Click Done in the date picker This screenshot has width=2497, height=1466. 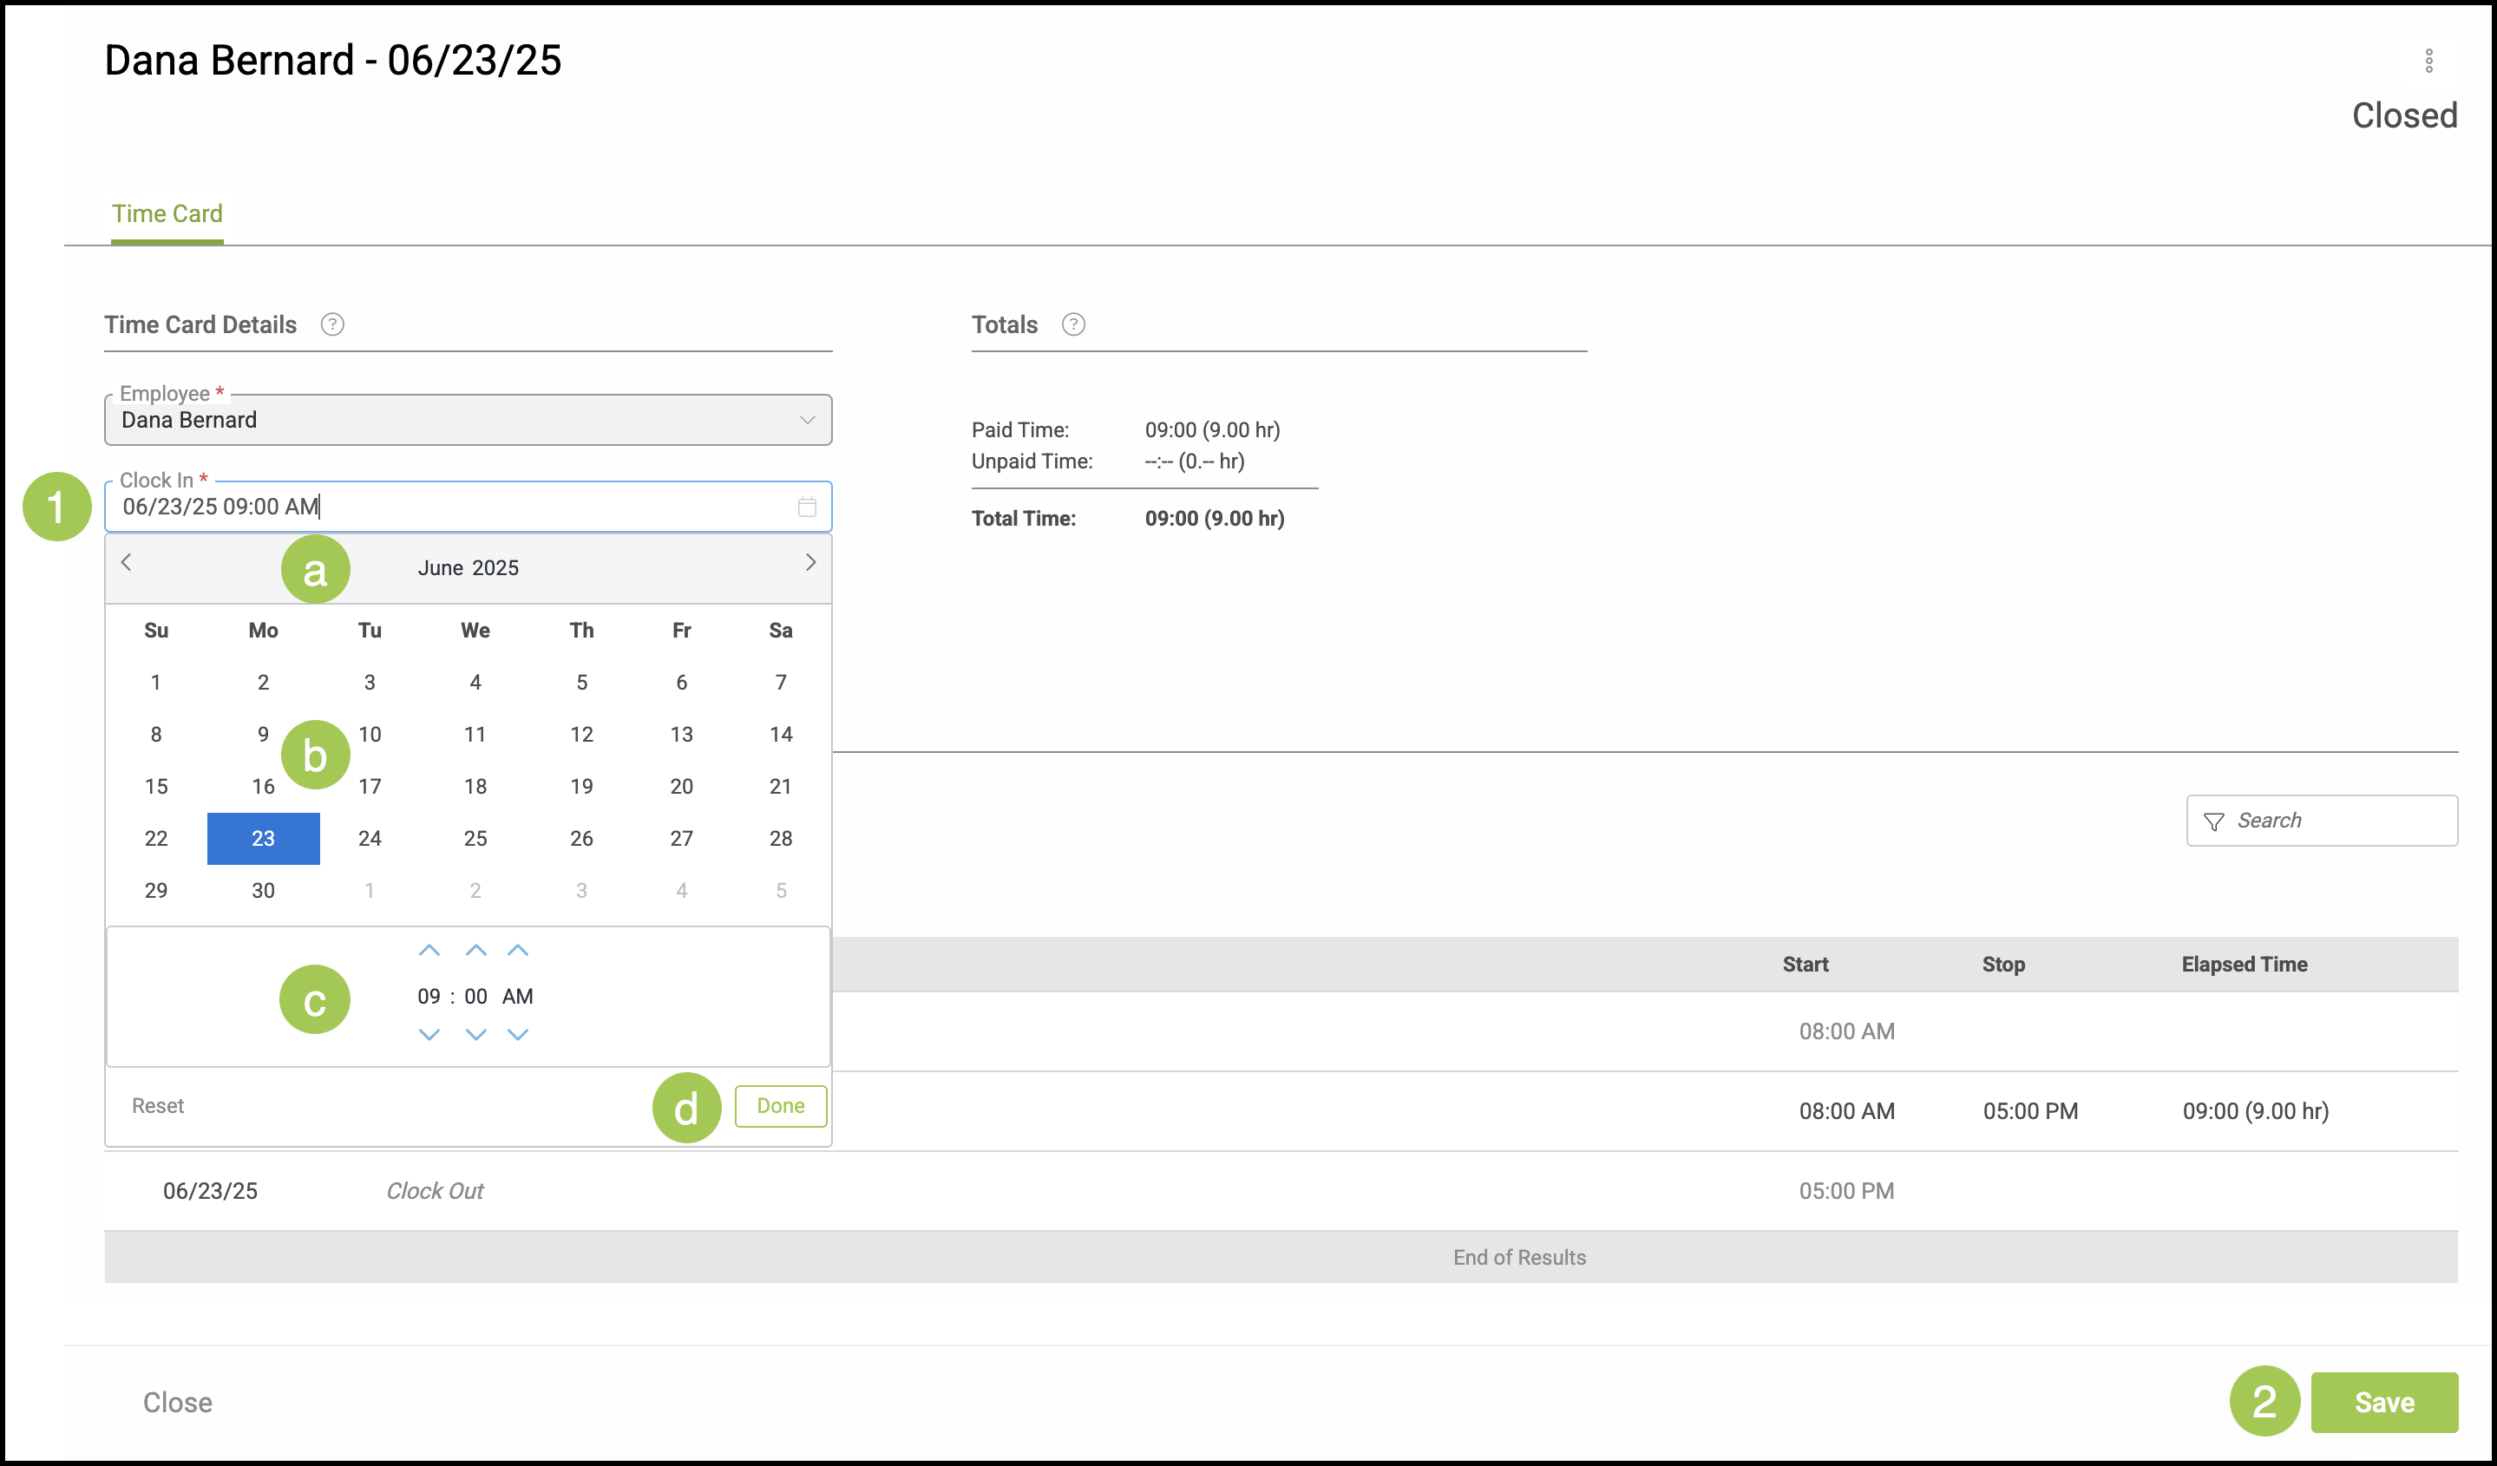click(780, 1105)
